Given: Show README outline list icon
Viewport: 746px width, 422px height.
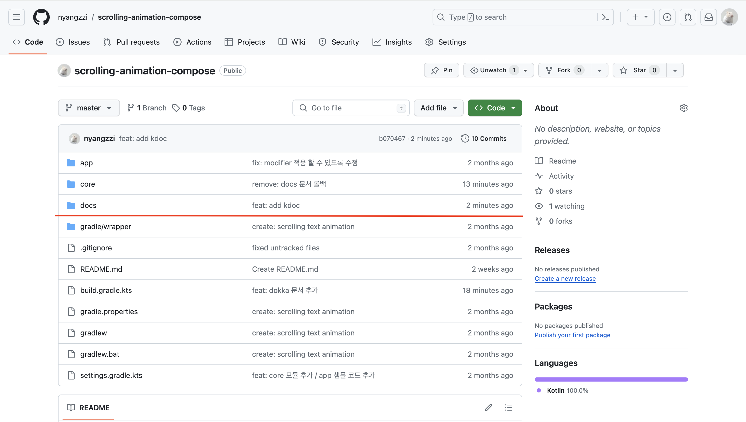Looking at the screenshot, I should click(x=508, y=407).
